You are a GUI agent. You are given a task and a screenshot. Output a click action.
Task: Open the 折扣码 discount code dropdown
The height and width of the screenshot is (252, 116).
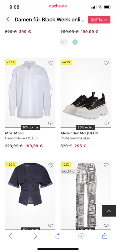tap(99, 20)
